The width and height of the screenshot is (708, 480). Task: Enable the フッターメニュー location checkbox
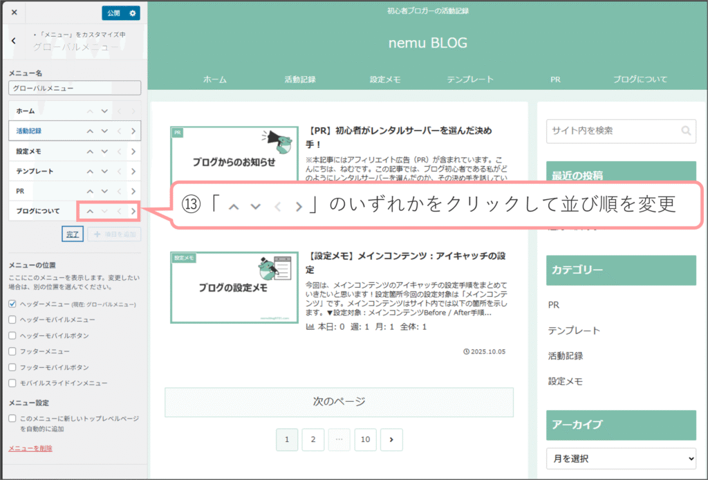point(12,351)
